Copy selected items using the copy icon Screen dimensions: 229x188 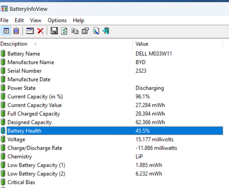pyautogui.click(x=75, y=31)
